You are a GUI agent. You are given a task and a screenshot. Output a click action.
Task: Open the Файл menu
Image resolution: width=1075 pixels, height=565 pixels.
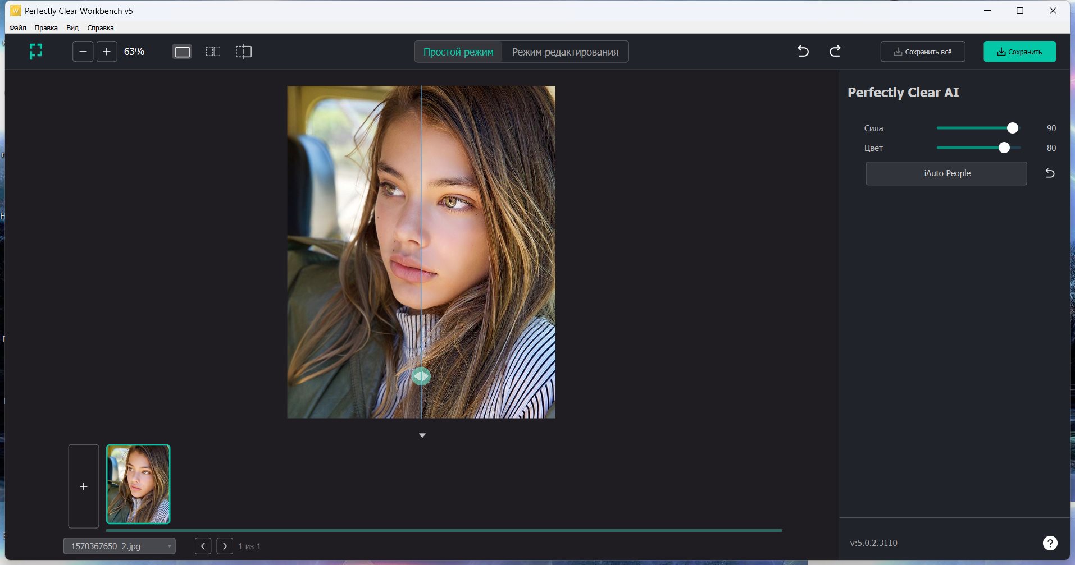[17, 27]
